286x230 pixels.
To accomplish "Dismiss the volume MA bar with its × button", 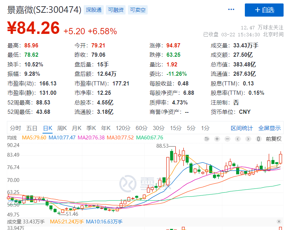I will coord(279,222).
